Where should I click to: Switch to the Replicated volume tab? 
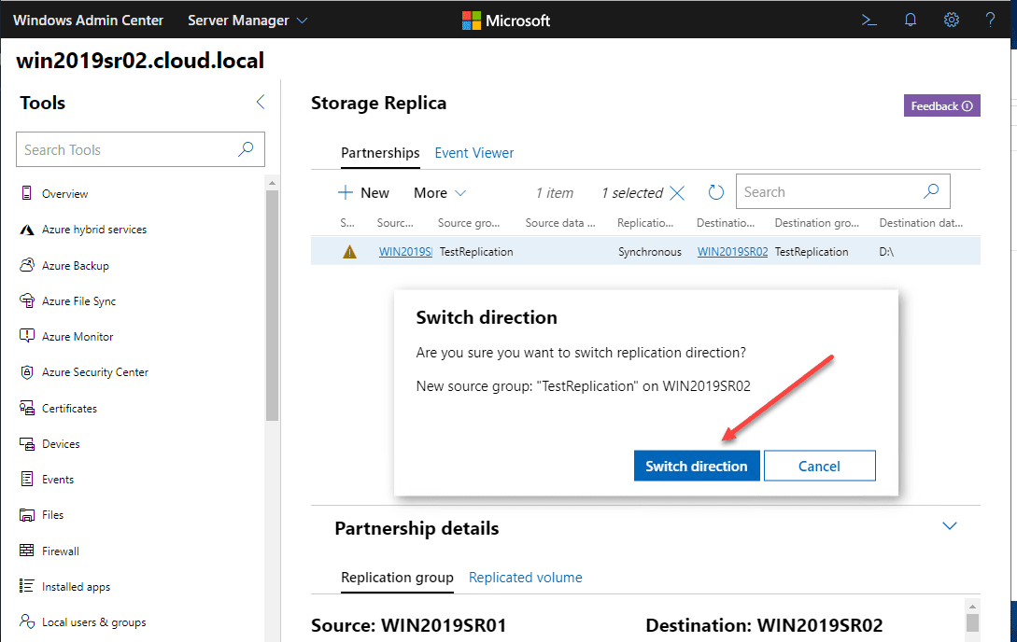525,578
